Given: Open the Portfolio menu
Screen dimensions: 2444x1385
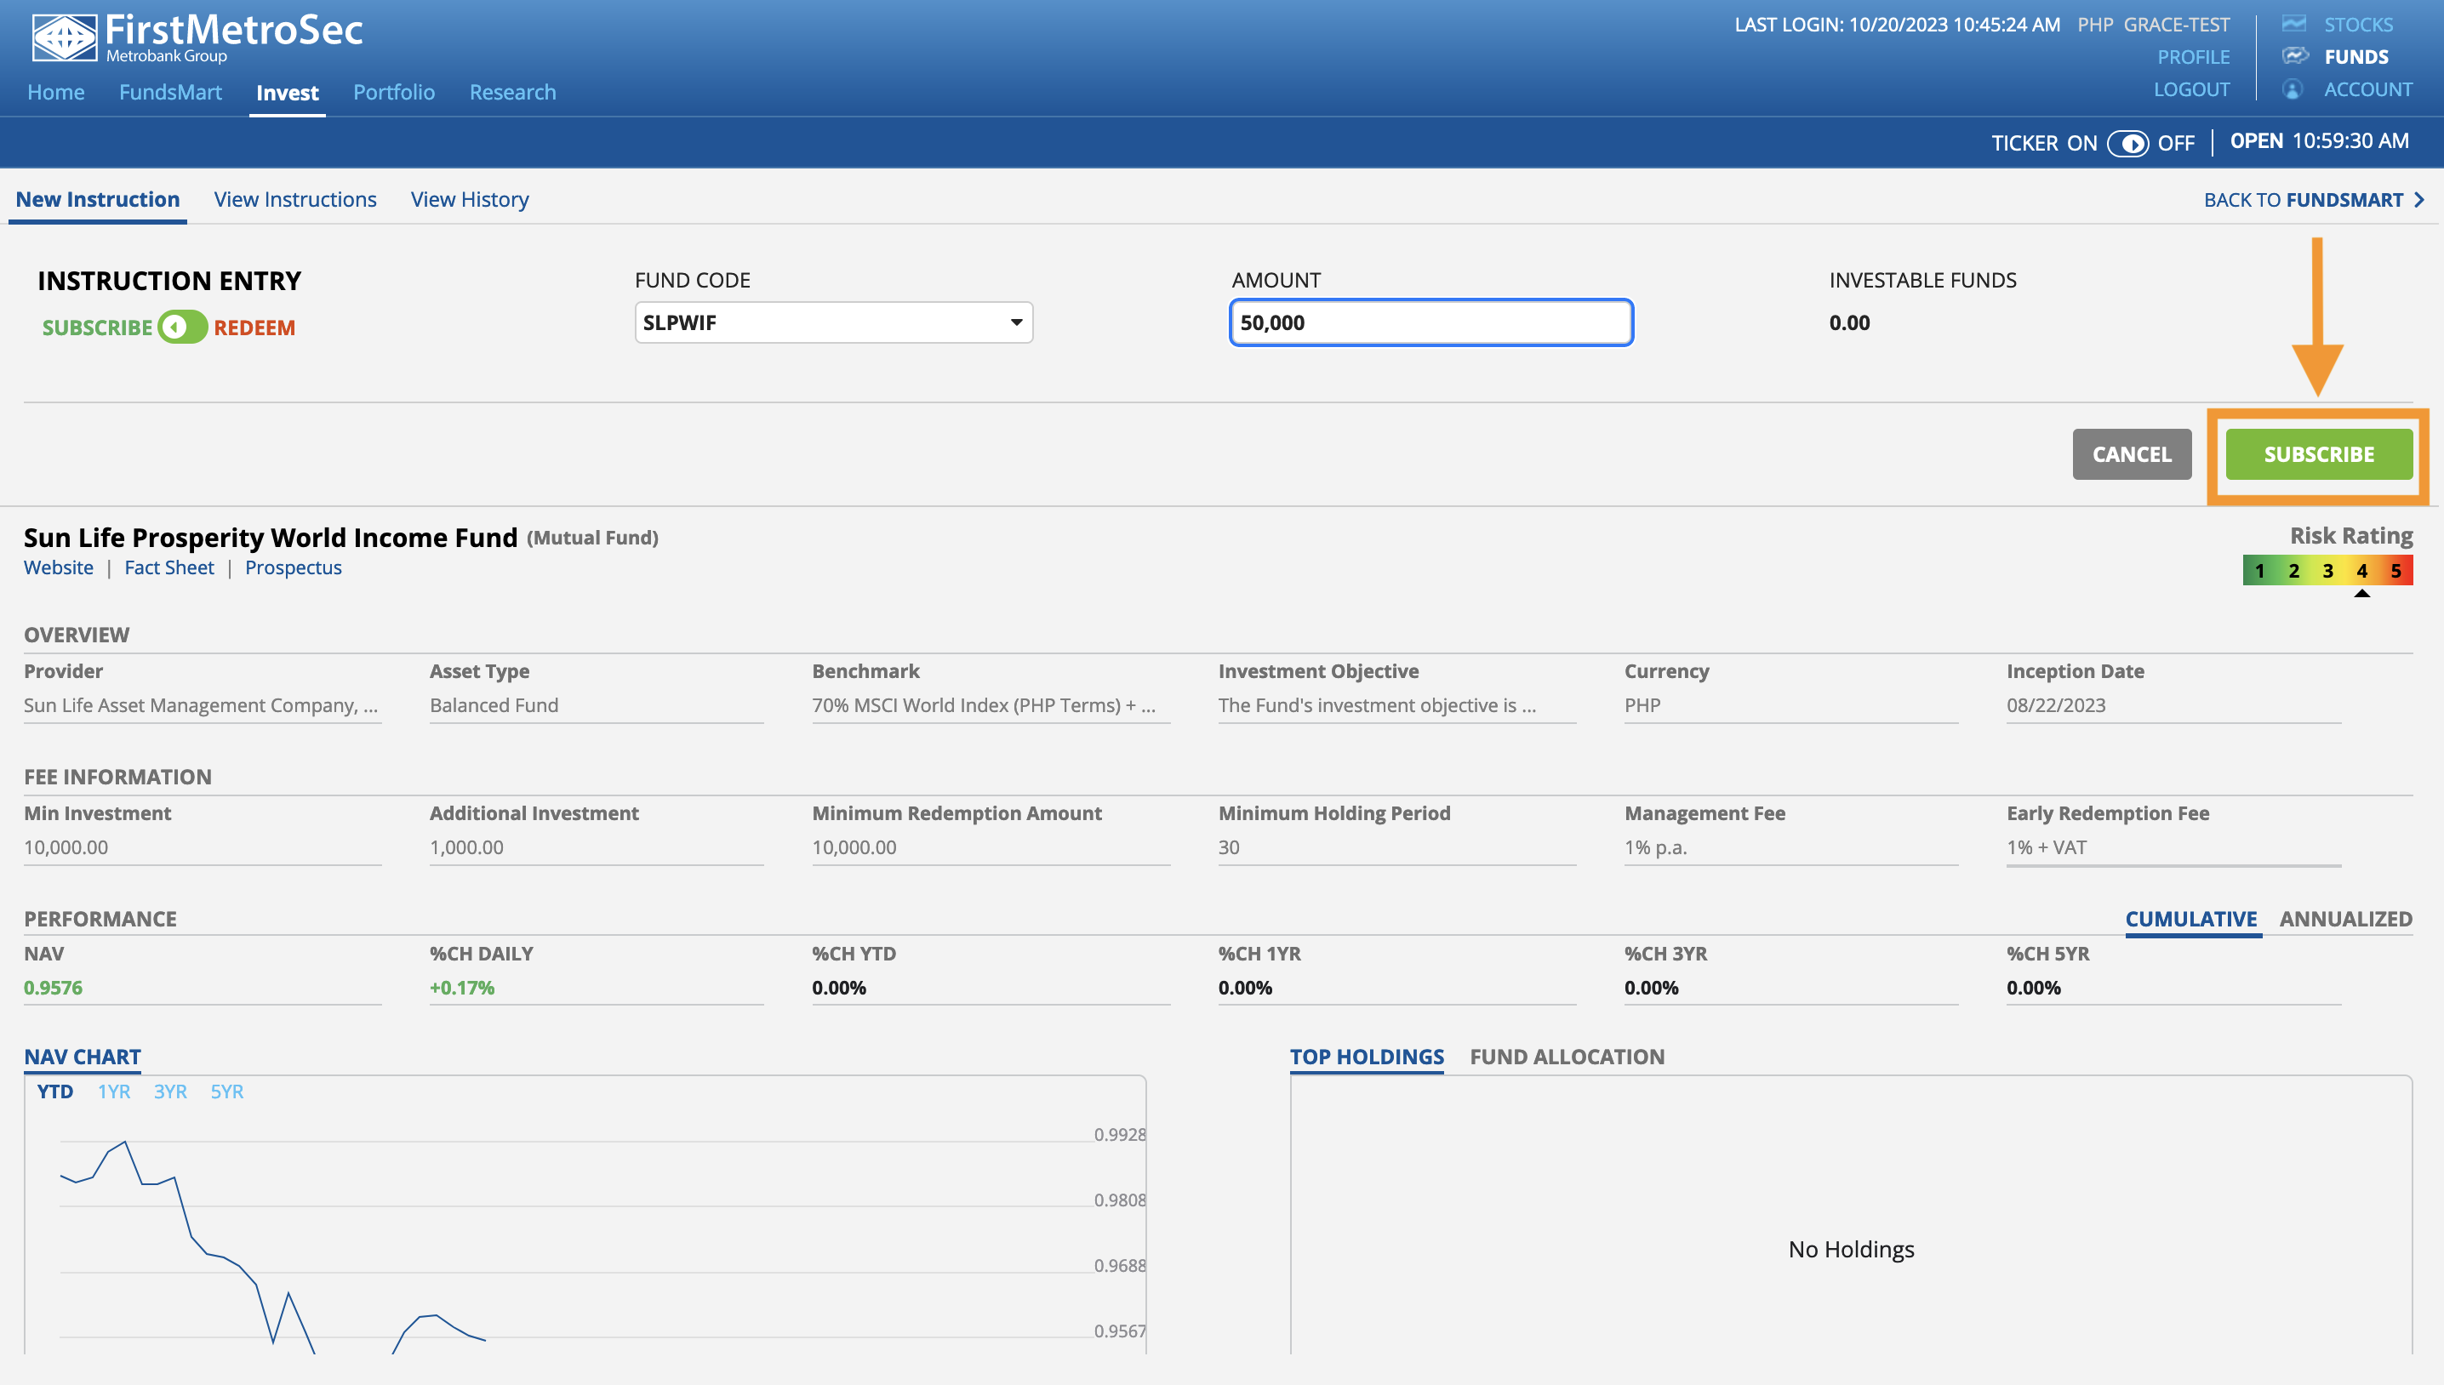Looking at the screenshot, I should point(394,92).
